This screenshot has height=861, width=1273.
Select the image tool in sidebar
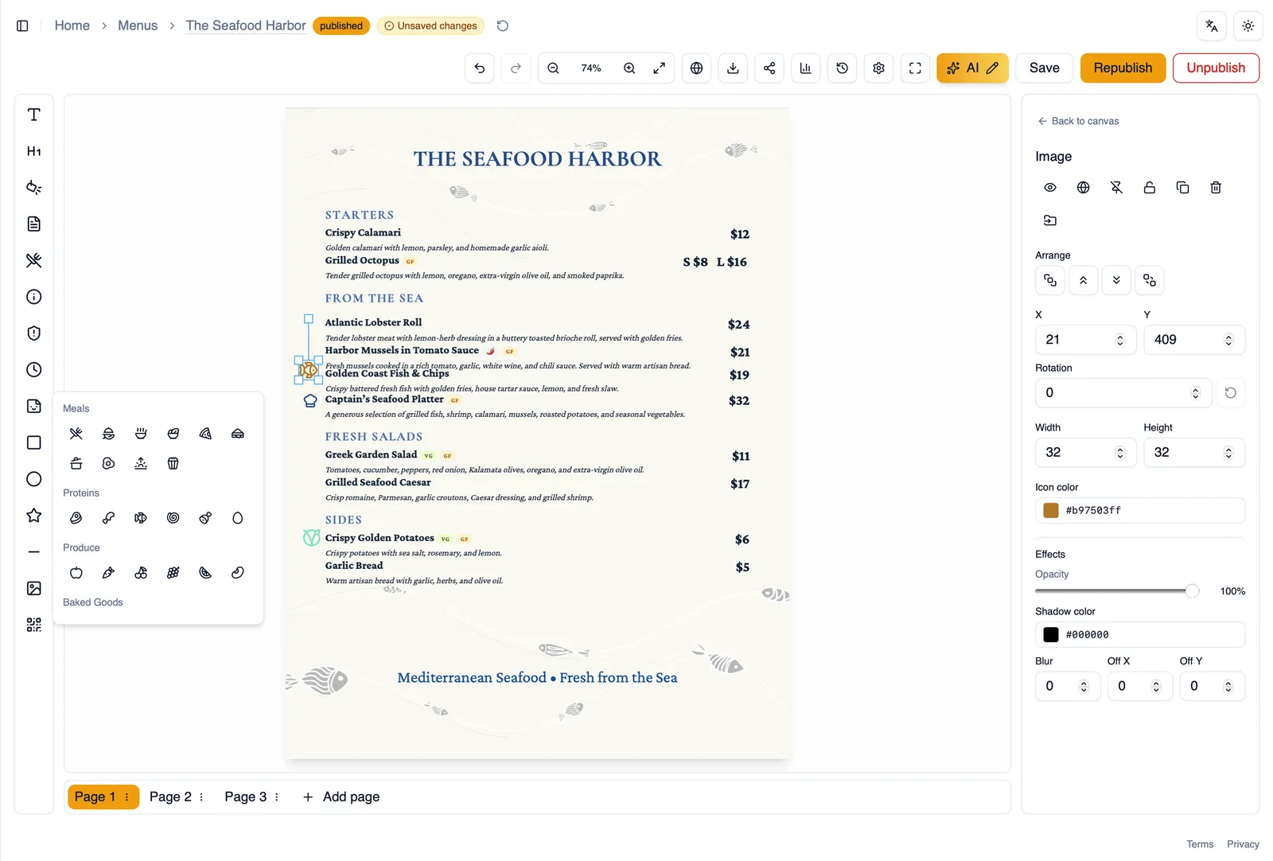(33, 589)
